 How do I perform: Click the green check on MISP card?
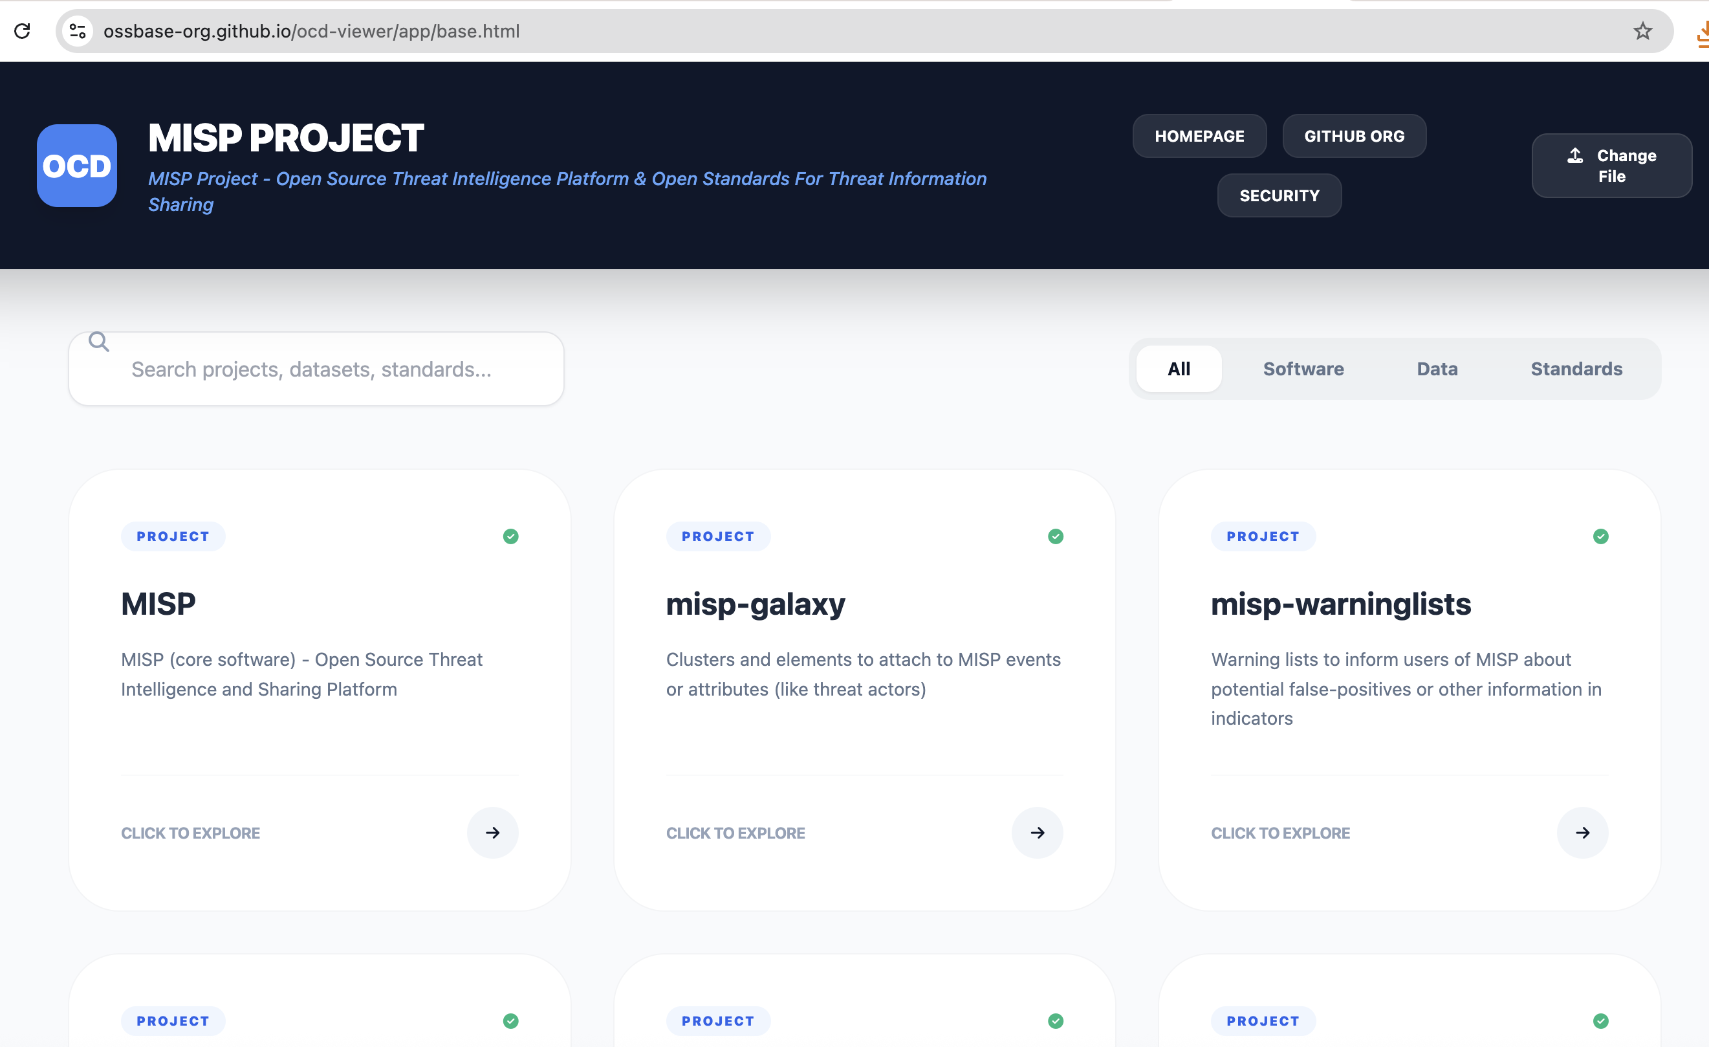510,536
